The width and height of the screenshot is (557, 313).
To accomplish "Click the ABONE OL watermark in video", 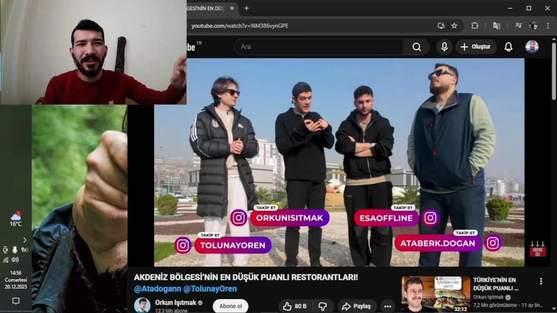I will [x=537, y=249].
